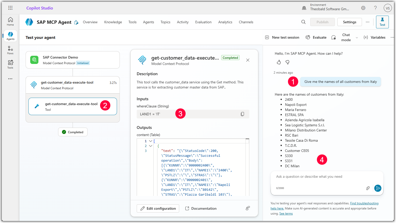Send the chat message
Viewport: 396px width, 223px height.
tap(378, 188)
